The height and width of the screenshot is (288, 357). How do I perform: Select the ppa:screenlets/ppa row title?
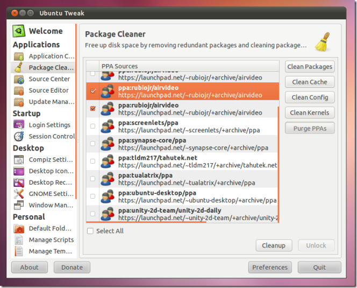click(x=148, y=123)
